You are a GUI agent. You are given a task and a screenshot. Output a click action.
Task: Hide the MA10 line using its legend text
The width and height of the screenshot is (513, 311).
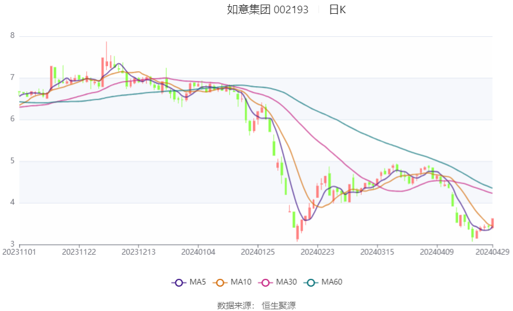241,282
